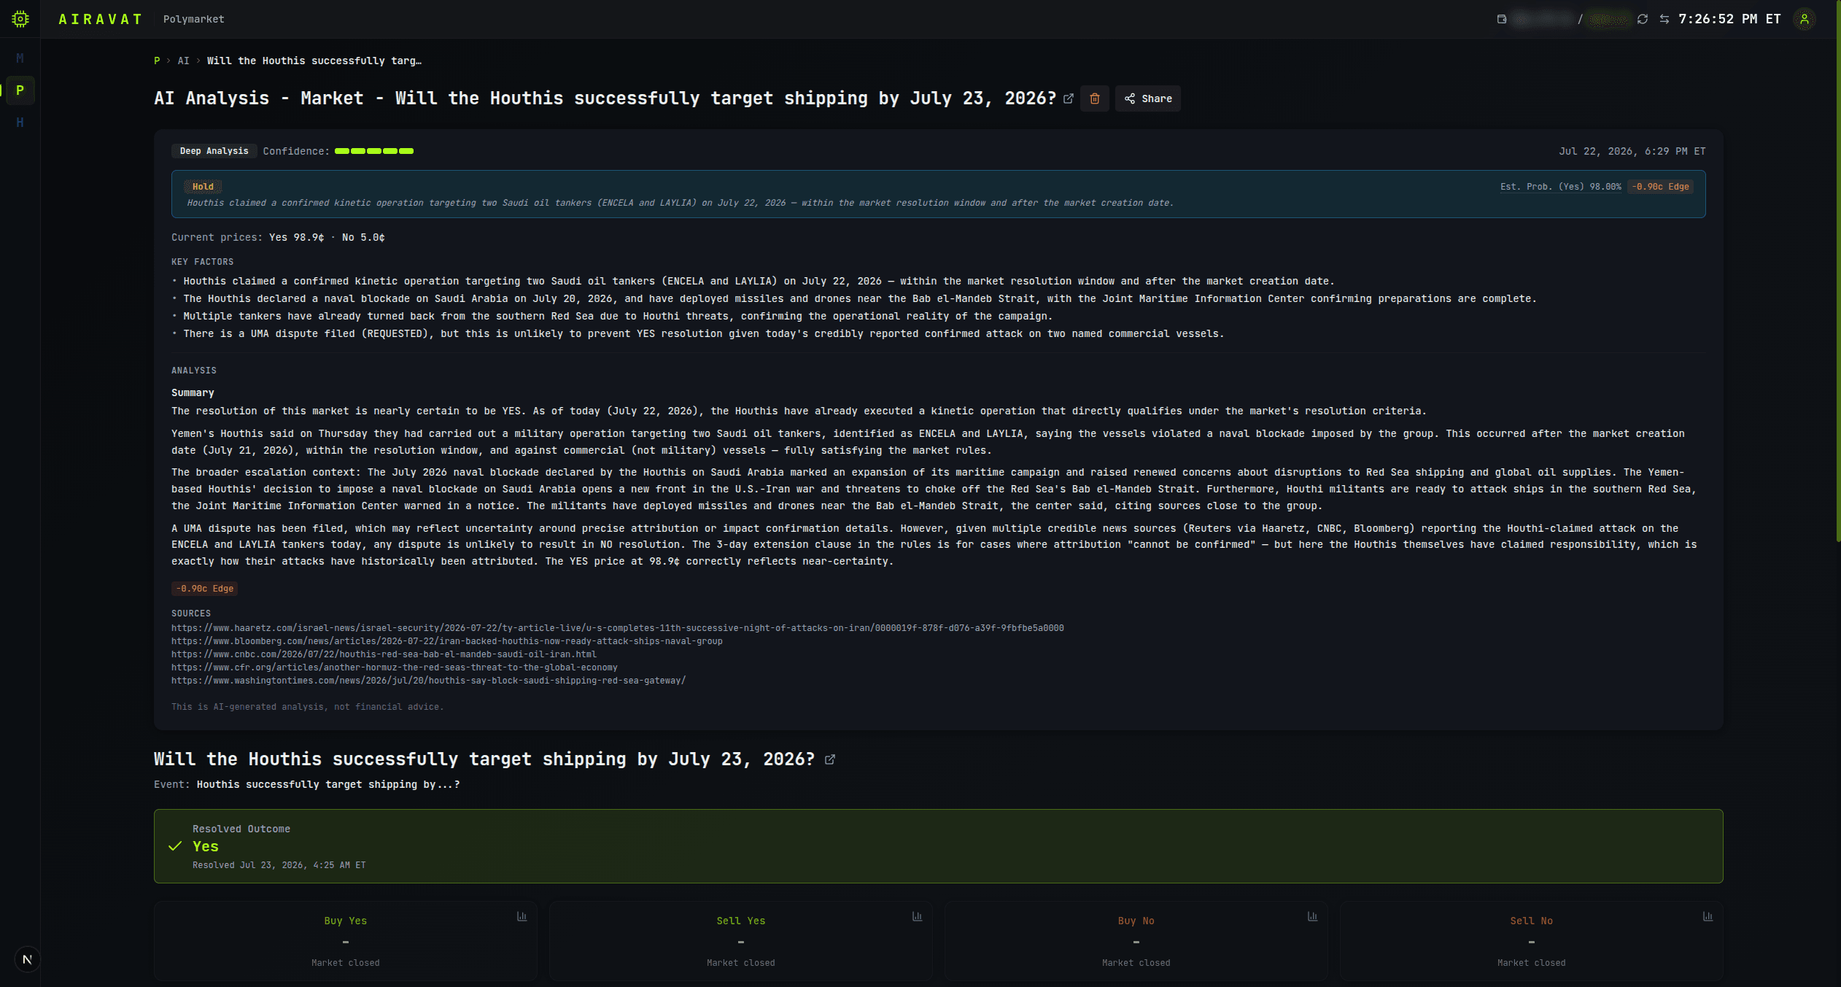Click the Buy No card
The height and width of the screenshot is (987, 1841).
point(1136,941)
